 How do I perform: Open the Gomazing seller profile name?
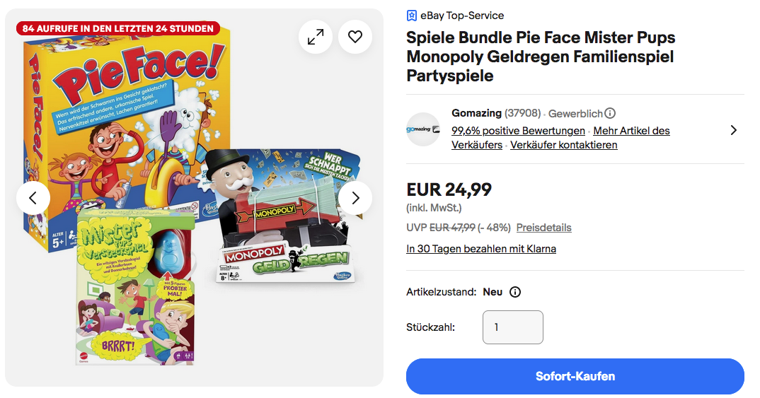[476, 113]
